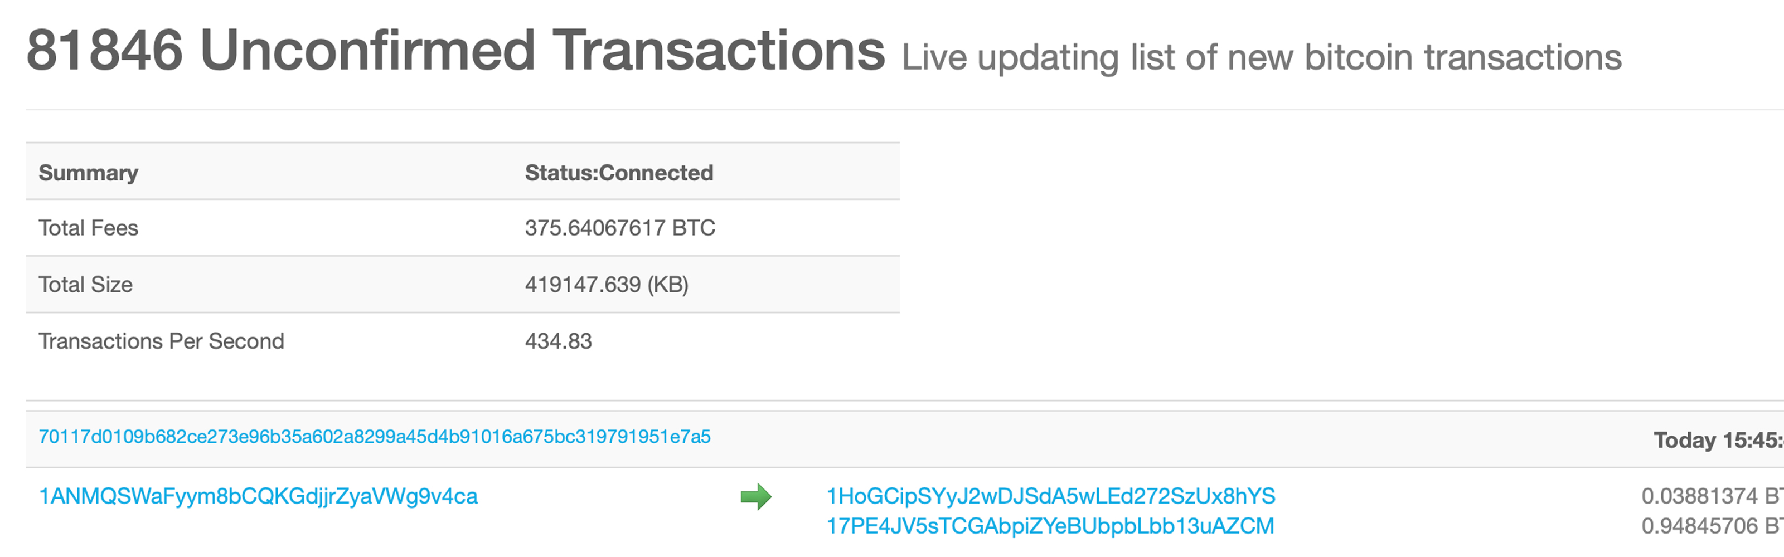The width and height of the screenshot is (1784, 557).
Task: Open recipient address starting with 17PE4JV5sTCG
Action: point(1050,526)
